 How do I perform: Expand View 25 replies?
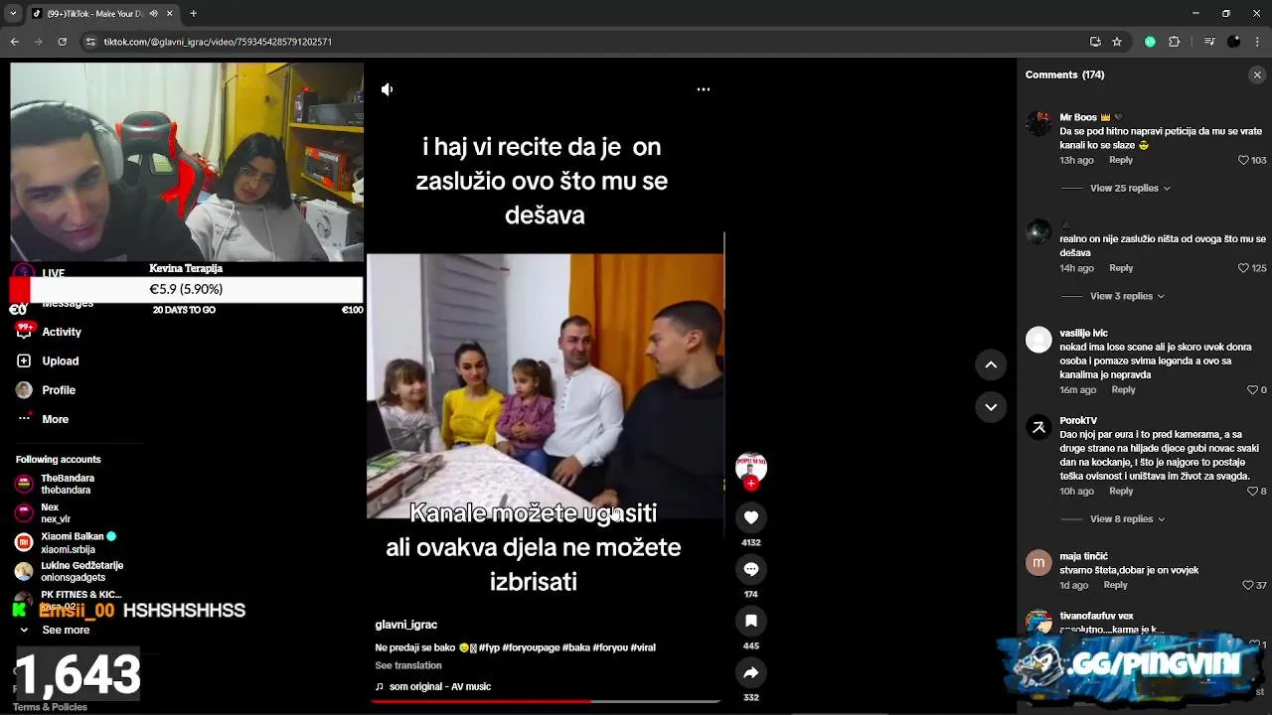click(x=1130, y=188)
